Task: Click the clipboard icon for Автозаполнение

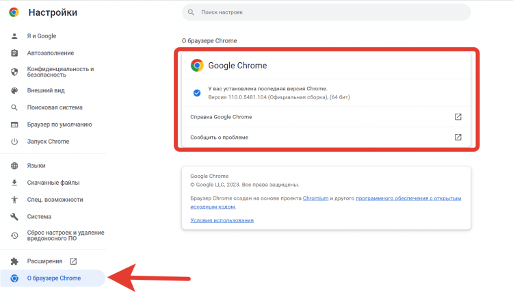Action: pyautogui.click(x=14, y=53)
